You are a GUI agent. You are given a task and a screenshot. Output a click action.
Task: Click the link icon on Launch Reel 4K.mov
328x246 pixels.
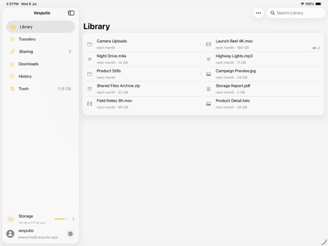tap(318, 48)
